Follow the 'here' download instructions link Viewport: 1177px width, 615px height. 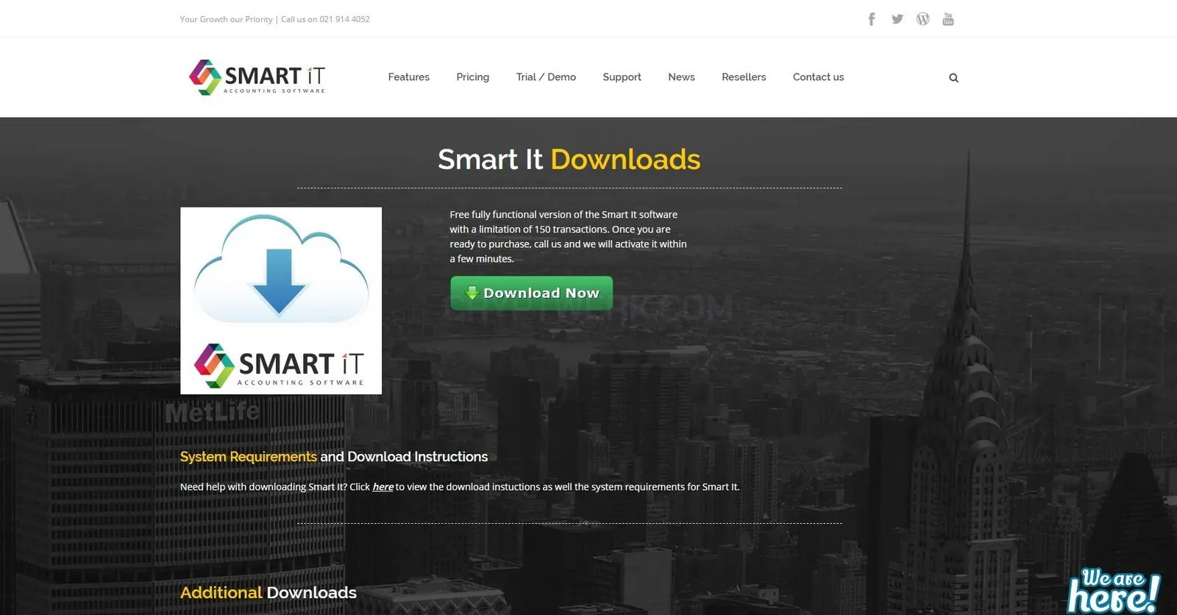(383, 487)
